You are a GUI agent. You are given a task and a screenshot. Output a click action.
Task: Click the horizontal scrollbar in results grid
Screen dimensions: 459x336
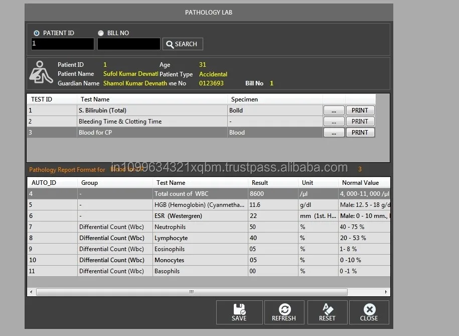tap(191, 292)
